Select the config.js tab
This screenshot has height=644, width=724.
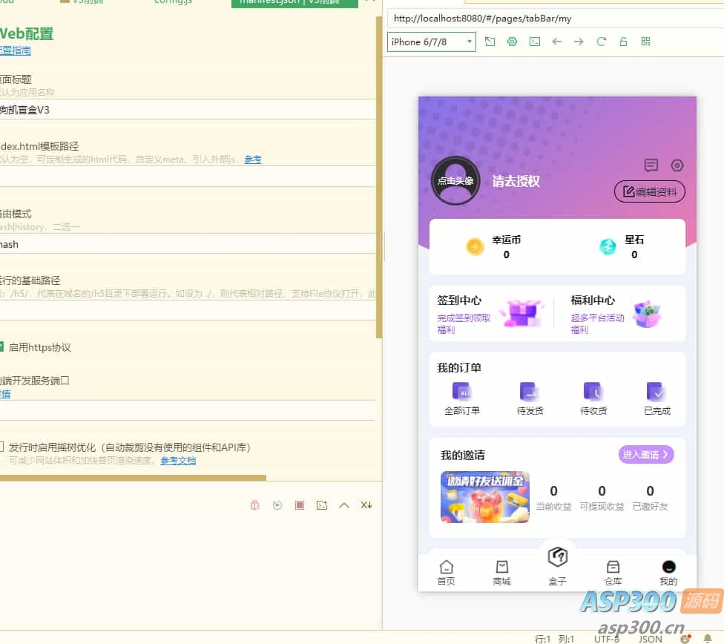[x=173, y=2]
